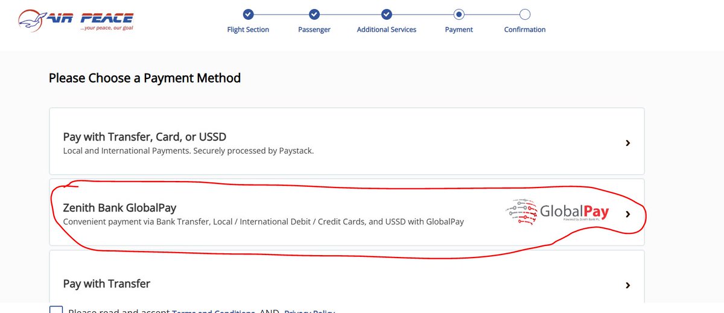724x313 pixels.
Task: Click the Paystack description text
Action: [188, 151]
